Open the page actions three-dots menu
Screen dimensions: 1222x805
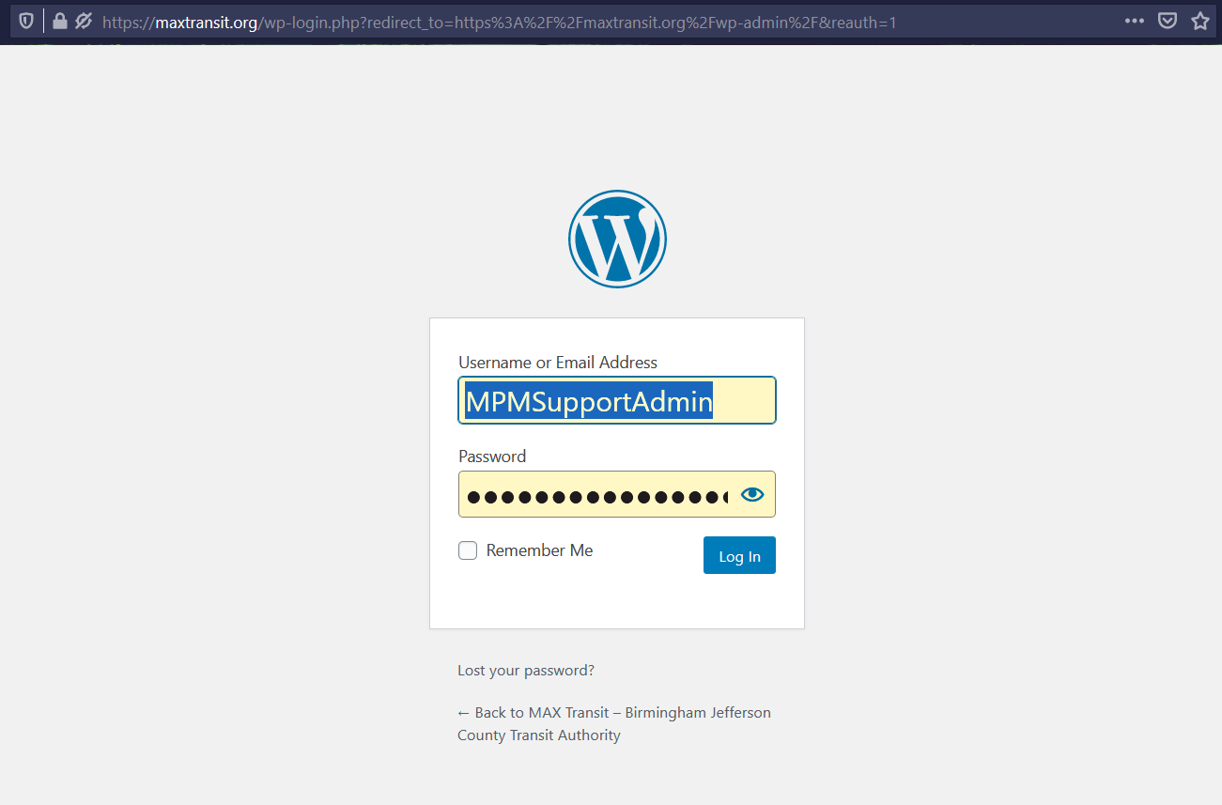click(x=1135, y=21)
